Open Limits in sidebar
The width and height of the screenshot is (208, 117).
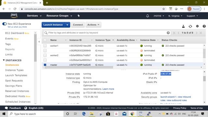pyautogui.click(x=9, y=55)
